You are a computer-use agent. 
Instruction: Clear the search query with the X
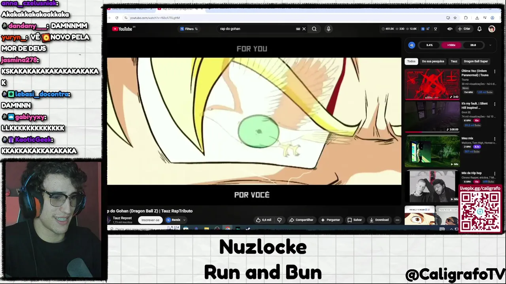[304, 29]
